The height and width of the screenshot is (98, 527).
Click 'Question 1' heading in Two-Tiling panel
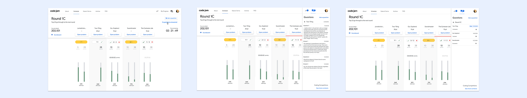306,26
